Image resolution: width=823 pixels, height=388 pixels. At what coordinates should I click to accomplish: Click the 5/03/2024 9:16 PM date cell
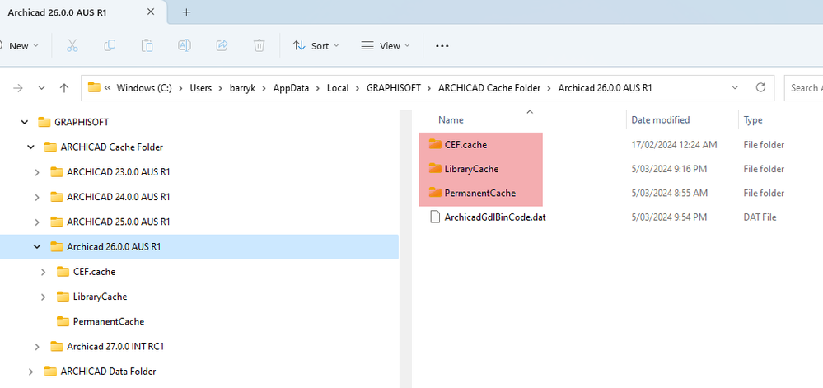(x=670, y=169)
